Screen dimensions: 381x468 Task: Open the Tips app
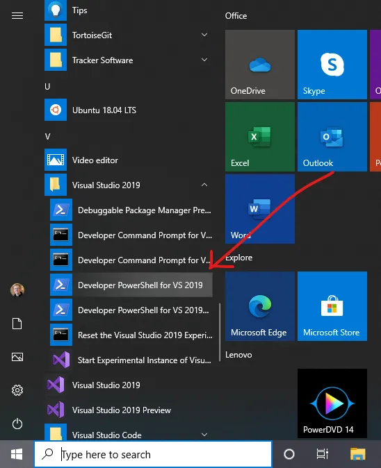(129, 10)
